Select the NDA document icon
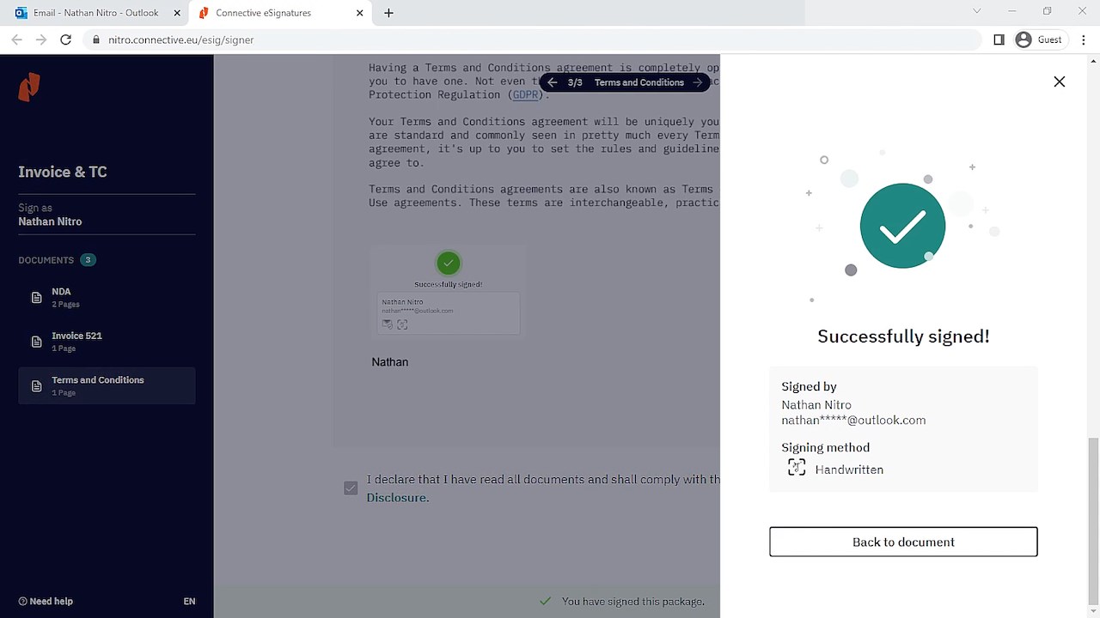Image resolution: width=1100 pixels, height=618 pixels. (36, 298)
